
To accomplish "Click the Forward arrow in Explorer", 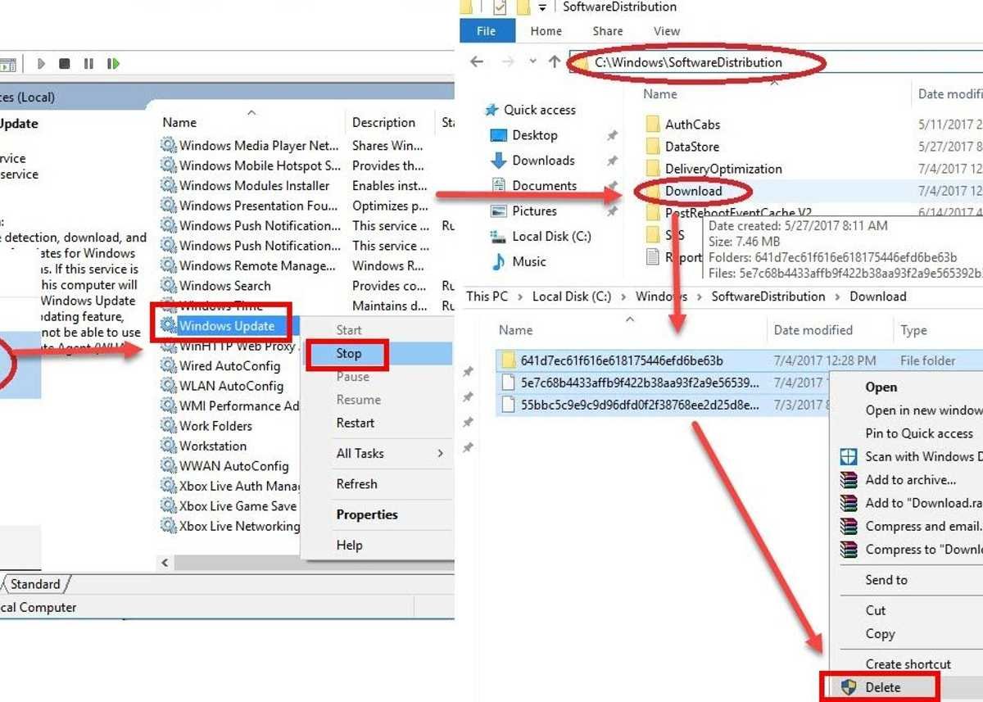I will pos(507,61).
